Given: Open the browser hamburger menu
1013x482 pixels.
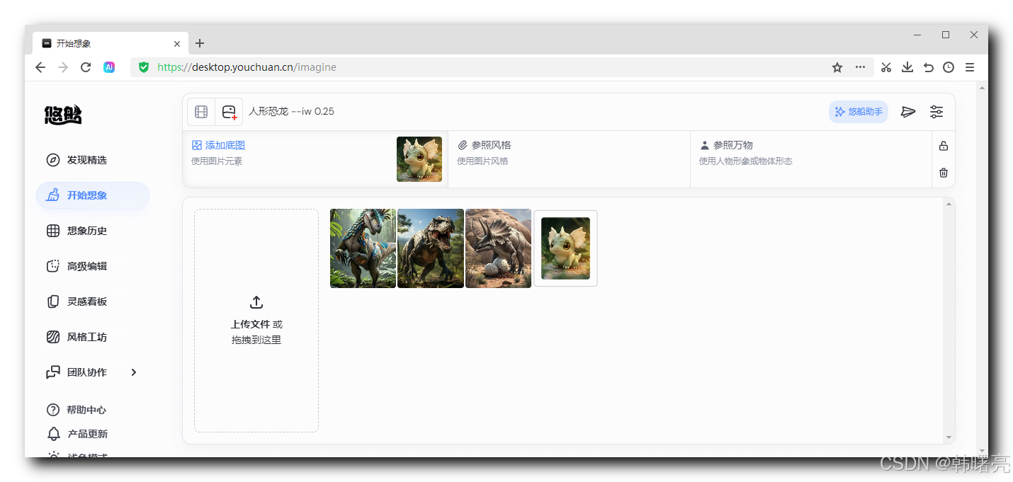Looking at the screenshot, I should pos(970,67).
